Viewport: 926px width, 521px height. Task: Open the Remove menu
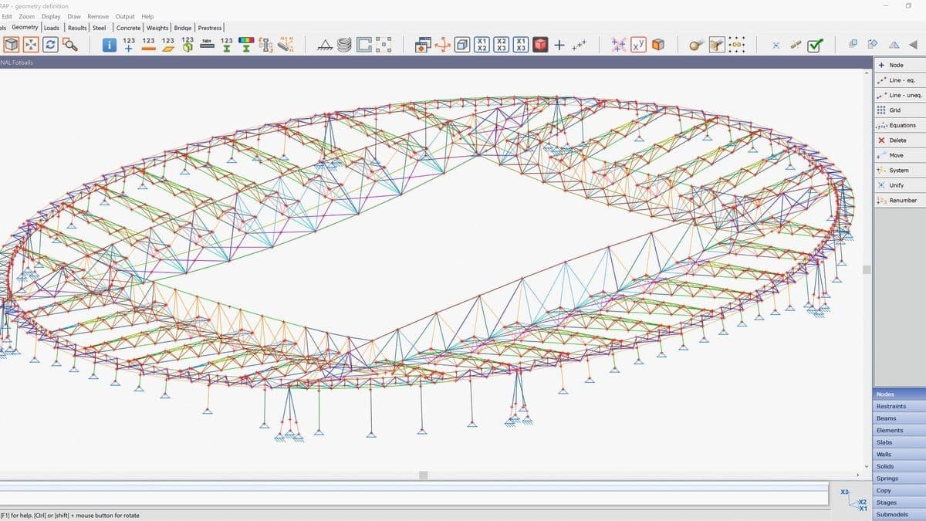click(x=98, y=16)
